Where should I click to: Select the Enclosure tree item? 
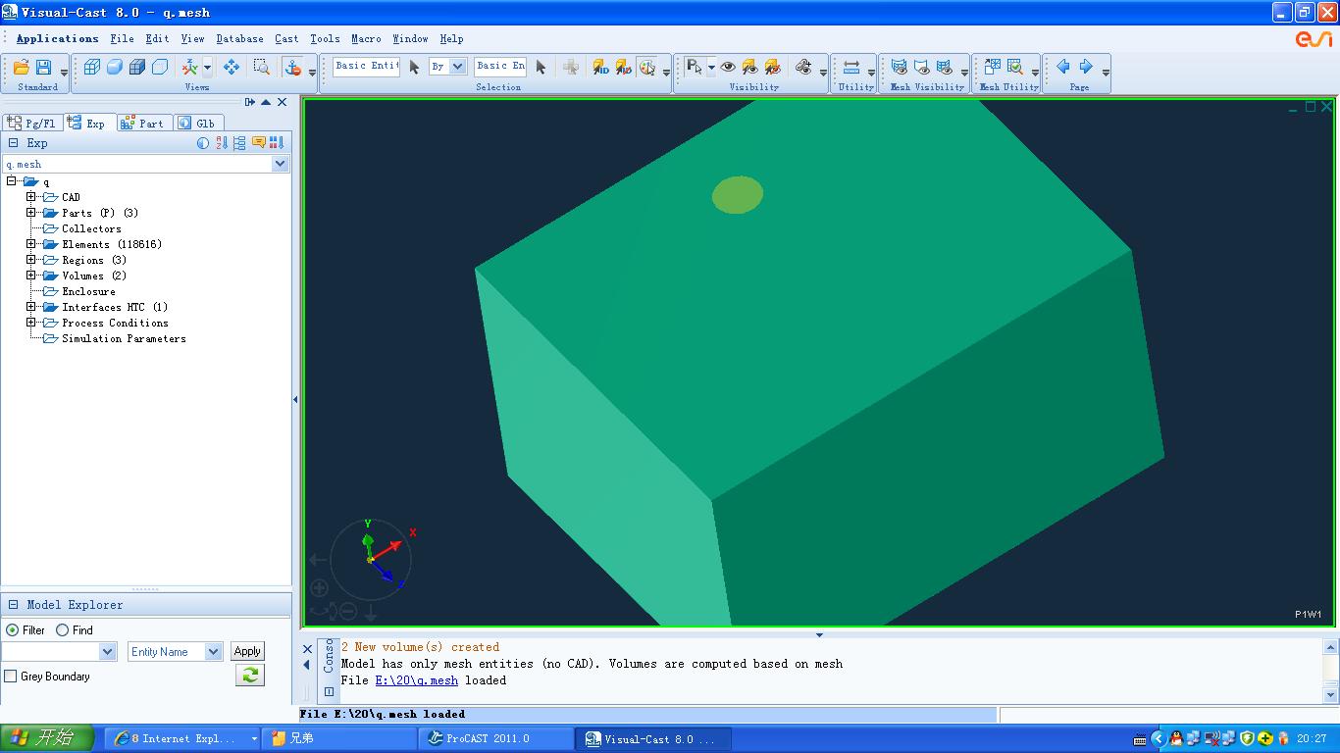tap(88, 291)
